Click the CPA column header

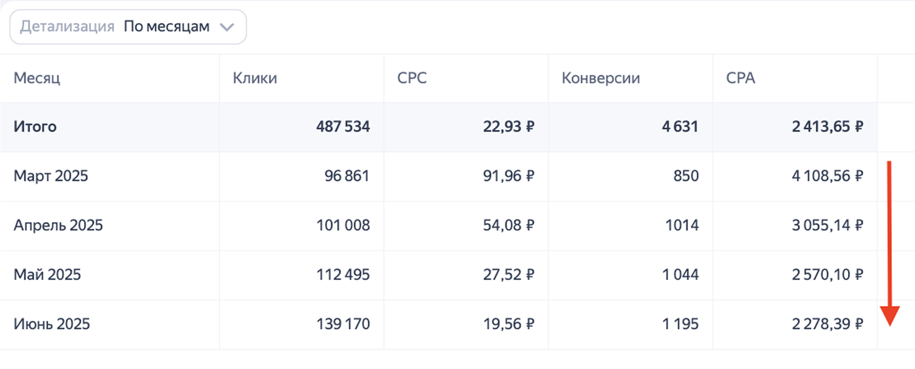pyautogui.click(x=741, y=78)
